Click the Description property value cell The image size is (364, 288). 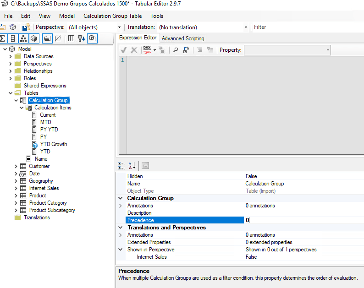pyautogui.click(x=304, y=213)
